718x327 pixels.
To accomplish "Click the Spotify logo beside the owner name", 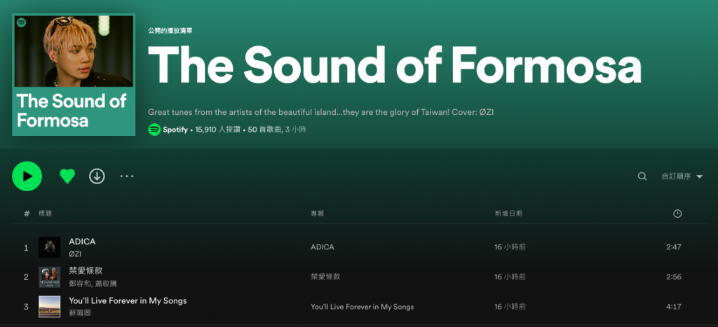I will [154, 130].
